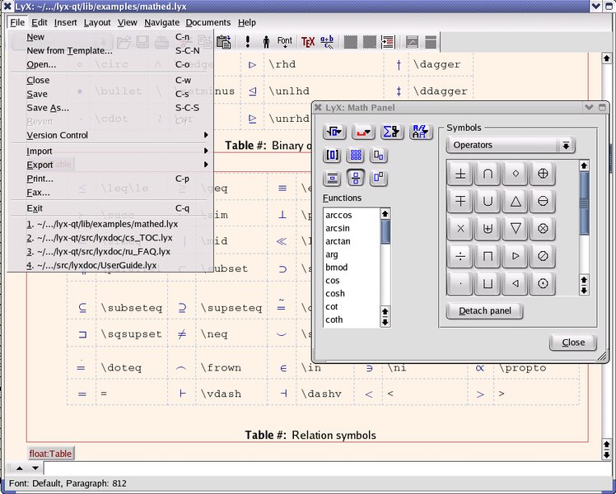616x494 pixels.
Task: Insert the minus-plus ∓ operator symbol
Action: [x=460, y=201]
